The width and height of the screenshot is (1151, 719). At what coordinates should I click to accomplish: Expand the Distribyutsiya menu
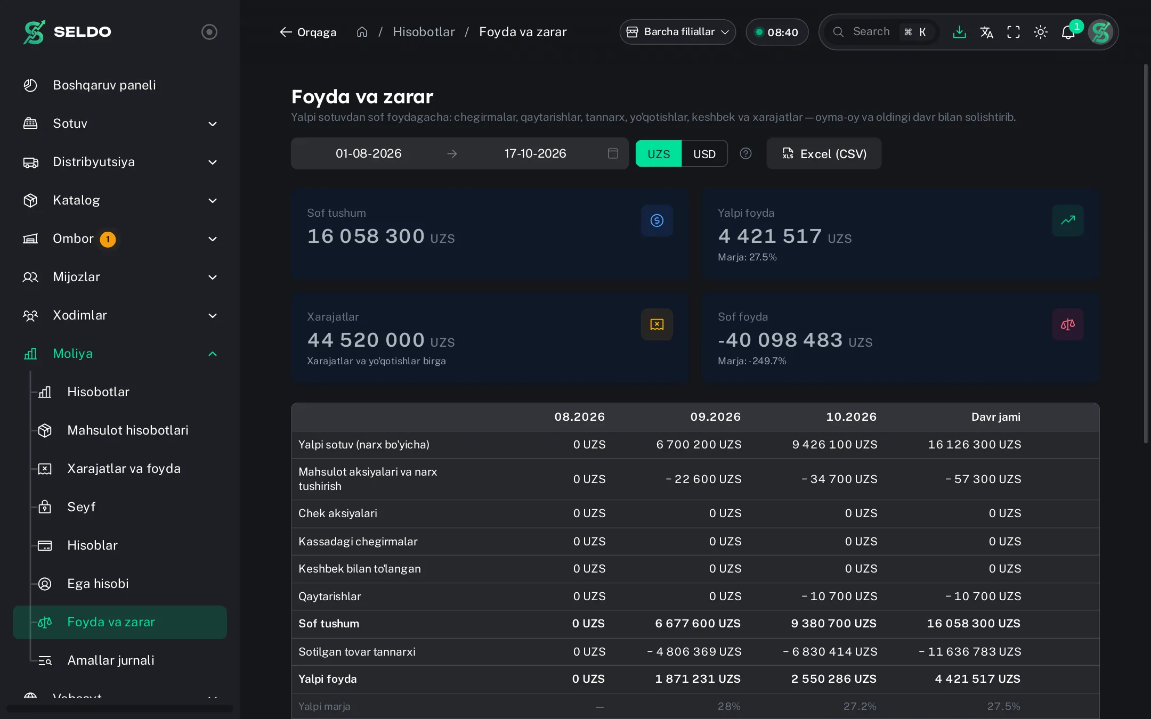120,162
